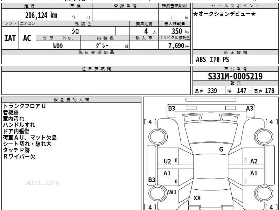Select the max load value 350 kg
Viewport: 280px width, 210px height.
(x=180, y=31)
